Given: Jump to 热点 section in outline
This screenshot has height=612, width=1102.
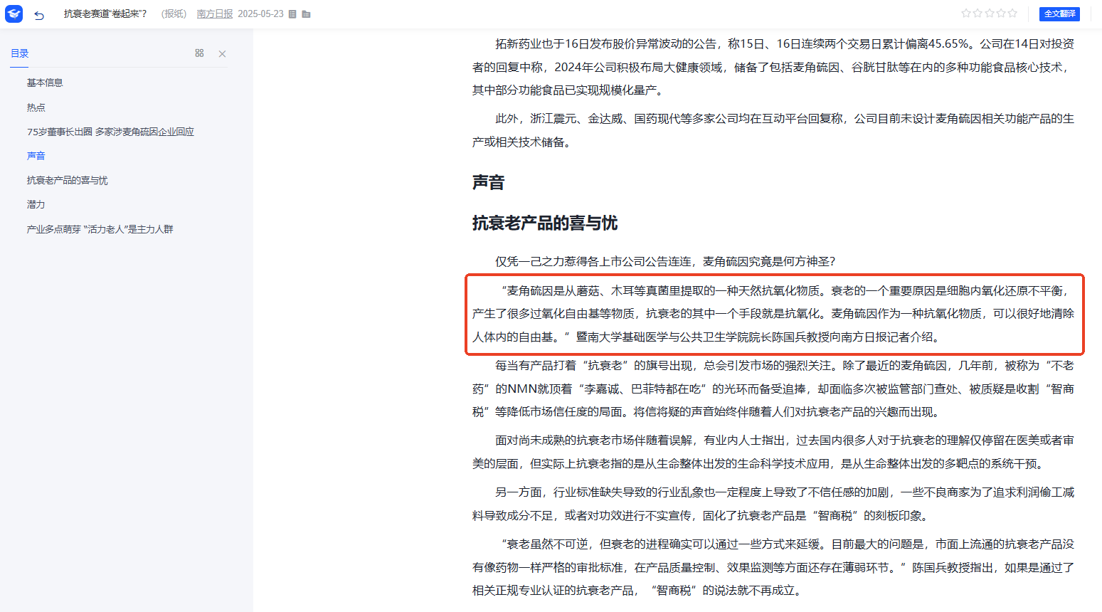Looking at the screenshot, I should pos(36,107).
